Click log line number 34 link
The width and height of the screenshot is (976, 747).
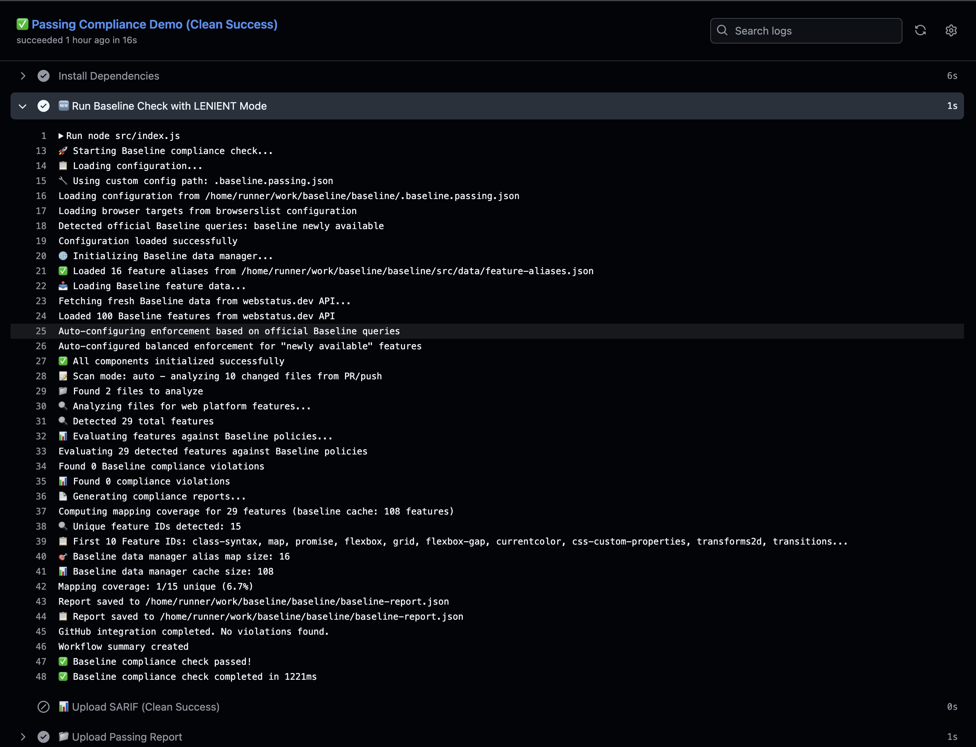click(41, 466)
